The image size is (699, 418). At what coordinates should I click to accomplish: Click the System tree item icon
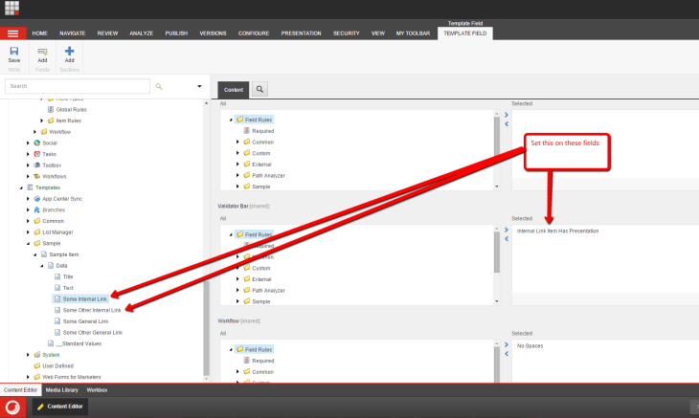(37, 355)
